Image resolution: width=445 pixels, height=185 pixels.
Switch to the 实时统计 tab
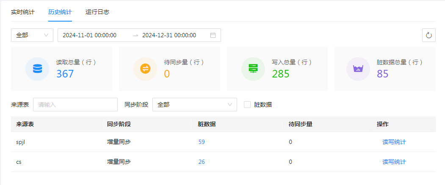pyautogui.click(x=23, y=12)
